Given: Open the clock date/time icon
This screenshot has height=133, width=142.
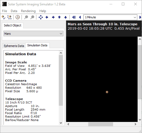Looking at the screenshot, I should click(x=18, y=17).
